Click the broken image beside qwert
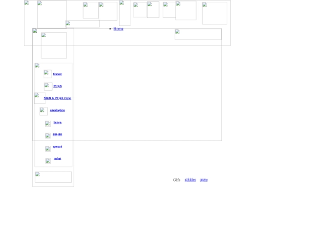Screen dimensions: 323x242 click(48, 149)
